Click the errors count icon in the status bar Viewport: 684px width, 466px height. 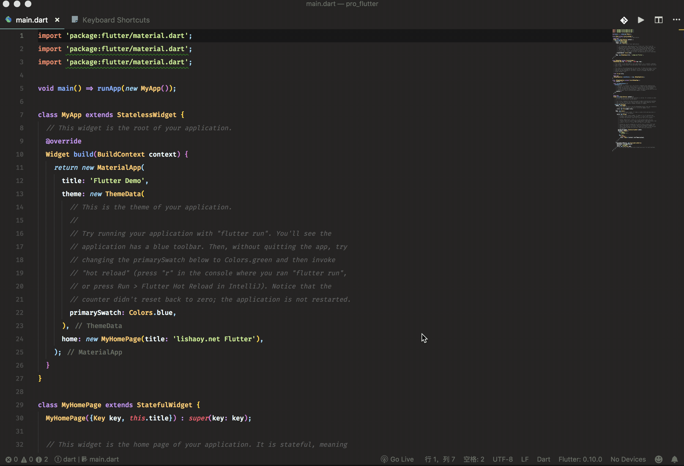(9, 459)
